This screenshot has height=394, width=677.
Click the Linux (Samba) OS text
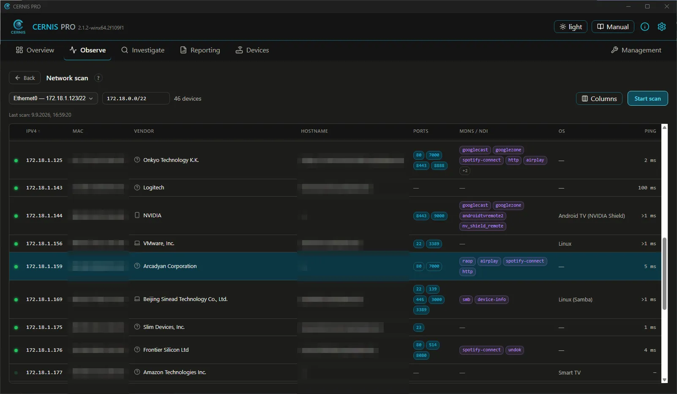coord(576,300)
